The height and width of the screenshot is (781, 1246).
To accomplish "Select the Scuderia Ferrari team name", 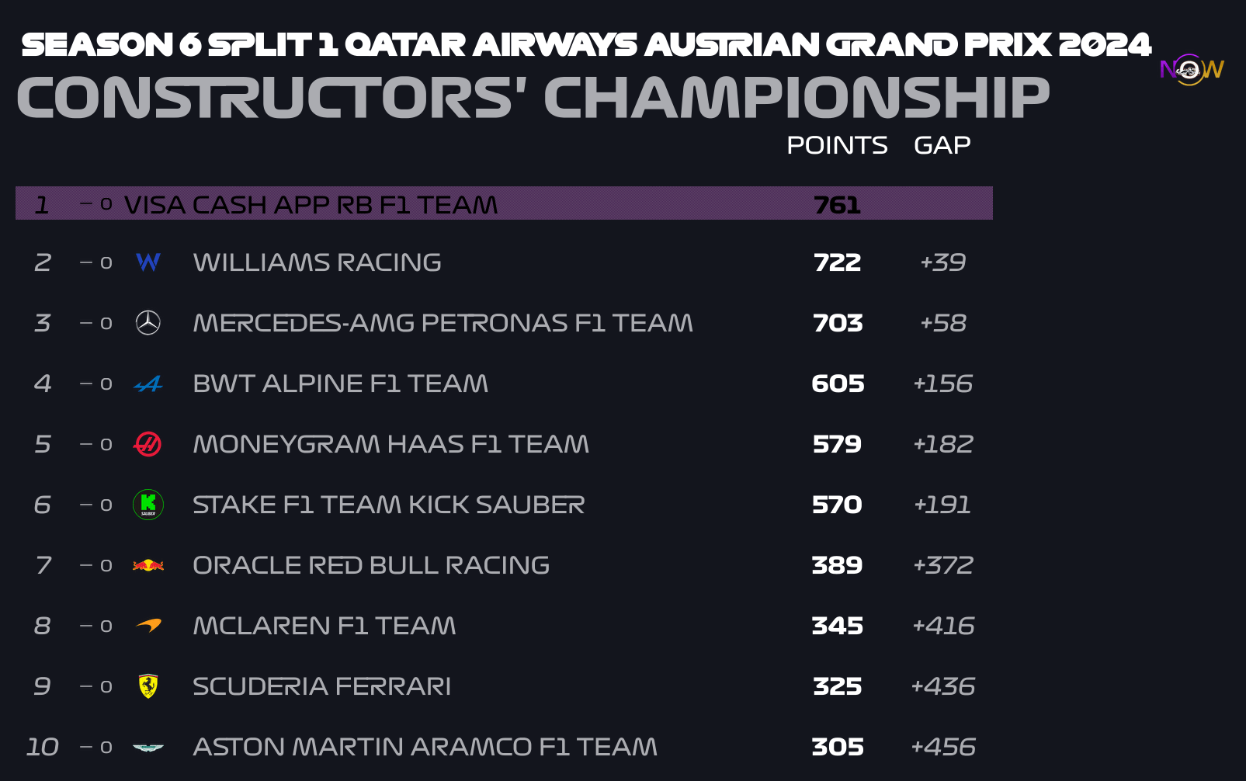I will click(x=321, y=686).
